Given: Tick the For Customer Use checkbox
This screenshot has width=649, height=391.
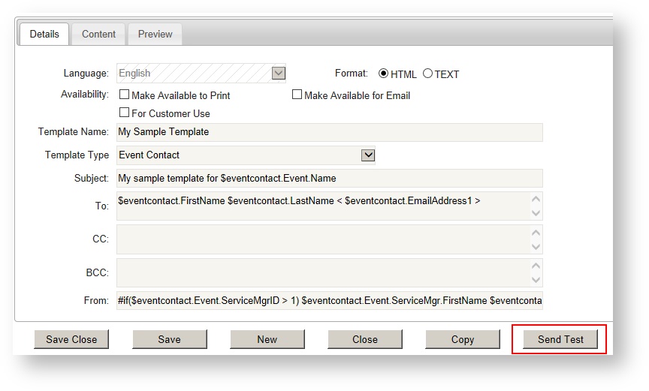Looking at the screenshot, I should pos(125,113).
